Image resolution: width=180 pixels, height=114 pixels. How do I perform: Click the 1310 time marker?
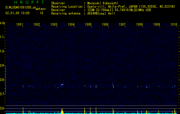174,24
